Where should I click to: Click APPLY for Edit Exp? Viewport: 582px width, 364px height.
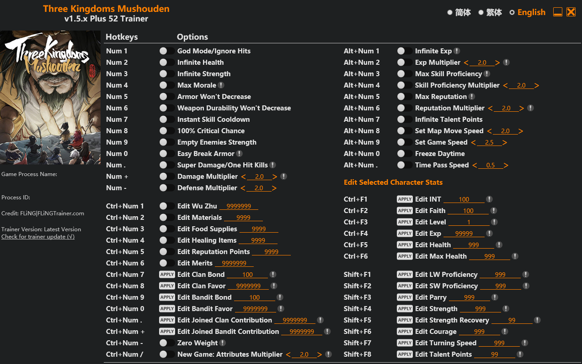click(x=405, y=234)
